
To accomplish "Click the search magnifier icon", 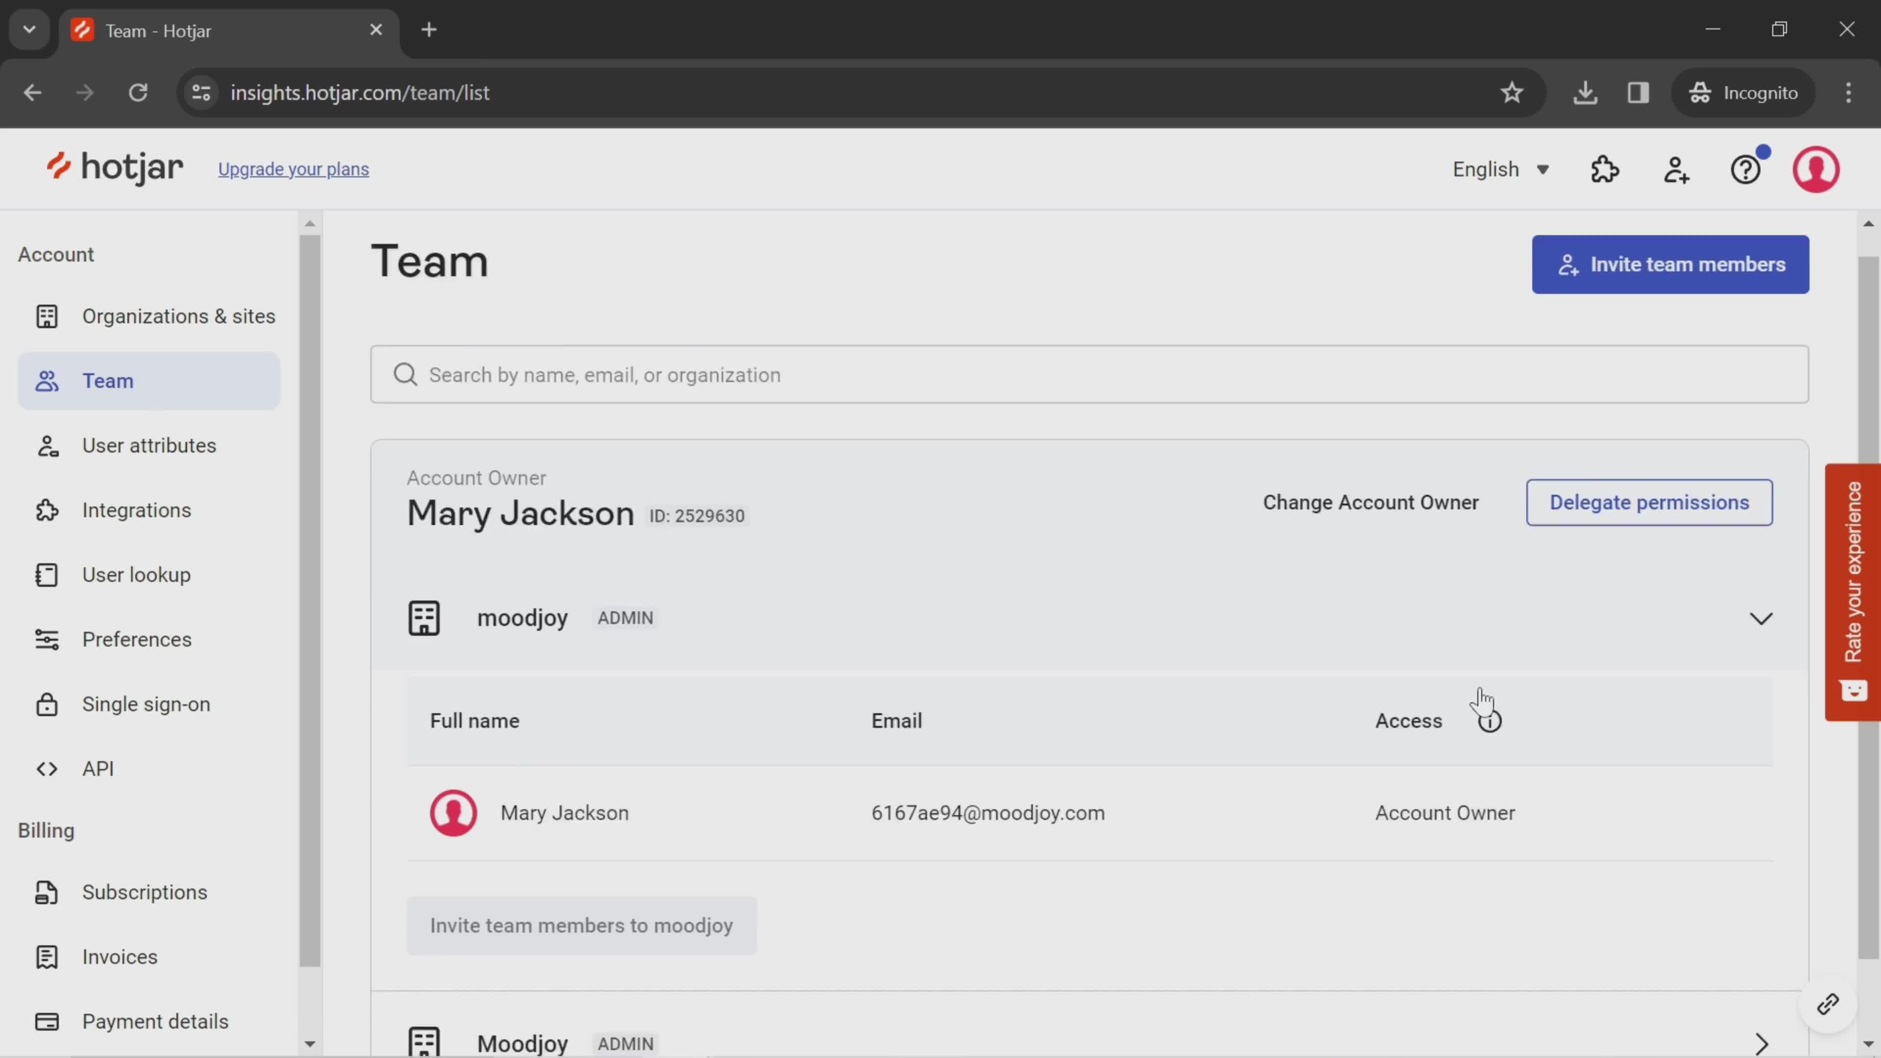I will coord(405,375).
